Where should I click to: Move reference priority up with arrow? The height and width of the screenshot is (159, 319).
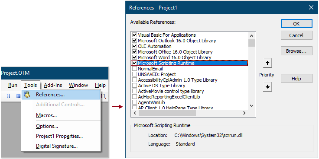(x=267, y=63)
